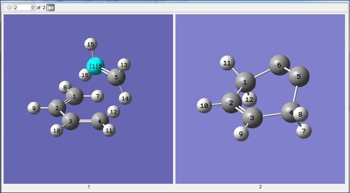Screen dimensions: 350x193
Task: Select hydrogen atom 7 in right model
Action: [304, 131]
